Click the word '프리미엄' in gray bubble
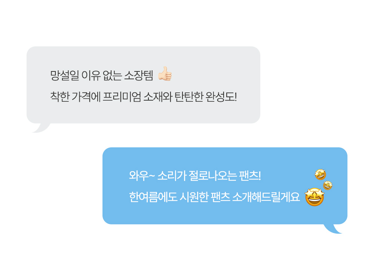 tap(122, 97)
